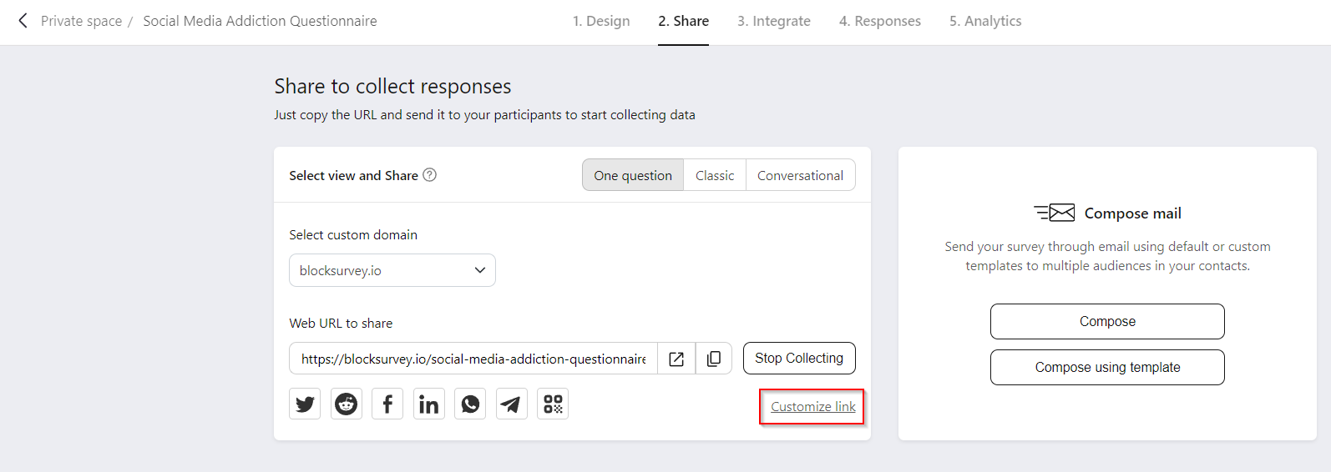Open the Design tab
Image resolution: width=1331 pixels, height=472 pixels.
[x=601, y=21]
